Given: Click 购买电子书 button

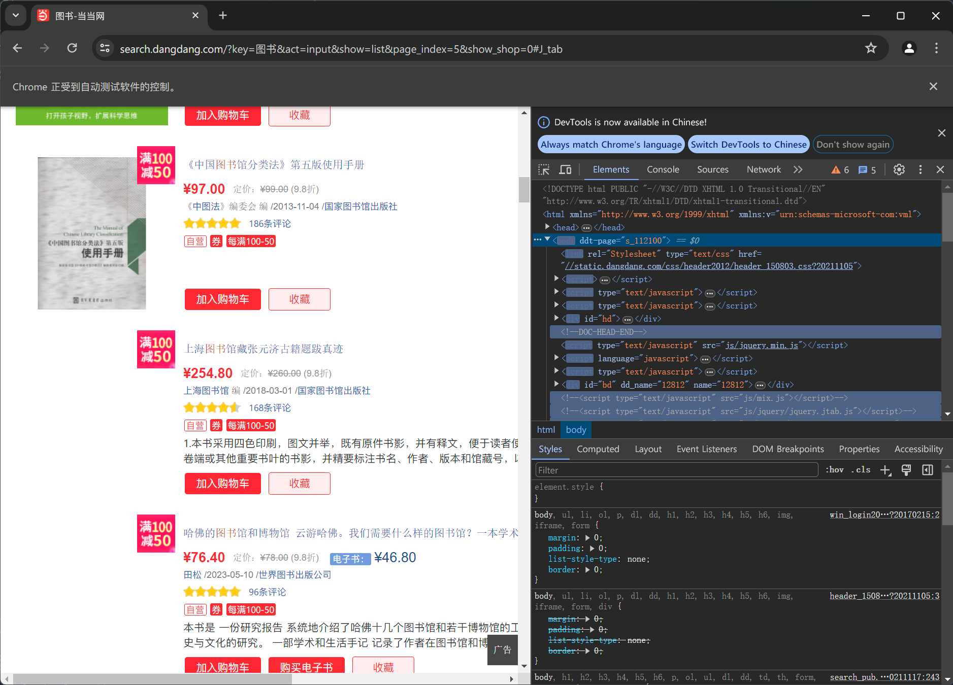Looking at the screenshot, I should [x=306, y=666].
